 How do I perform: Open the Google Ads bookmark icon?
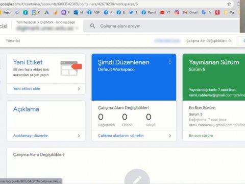[x=46, y=12]
